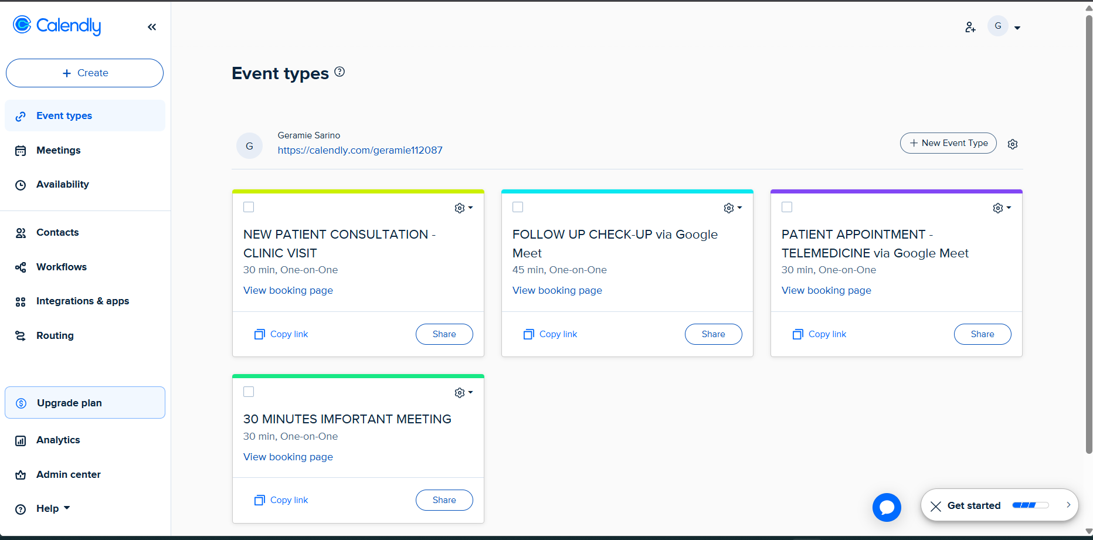Click copy icon on NEW PATIENT CONSULTATION card
Screen dimensions: 1093x540
click(260, 334)
